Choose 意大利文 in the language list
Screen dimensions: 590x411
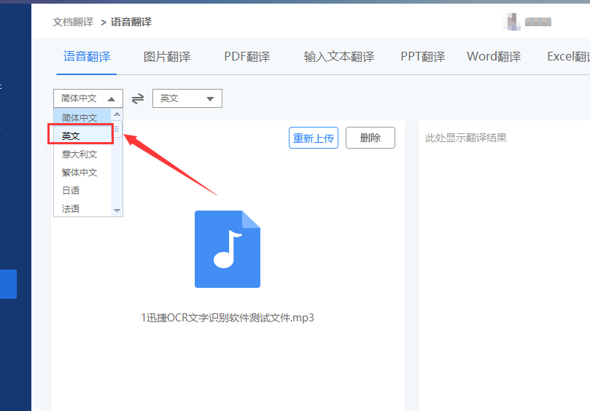click(x=82, y=154)
